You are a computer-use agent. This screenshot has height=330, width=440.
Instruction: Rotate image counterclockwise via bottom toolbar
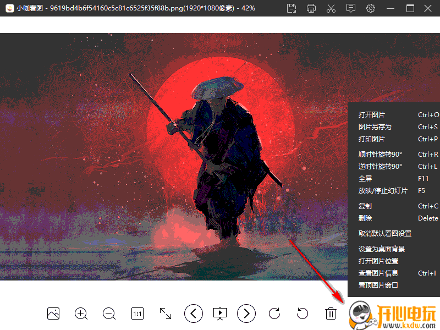point(302,313)
